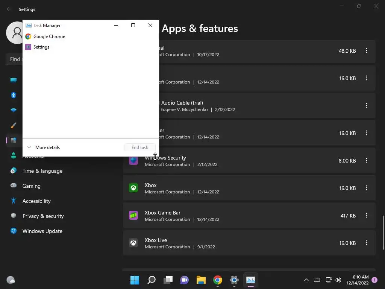The image size is (385, 289).
Task: Open options menu for 48.0 KB app row
Action: [366, 51]
